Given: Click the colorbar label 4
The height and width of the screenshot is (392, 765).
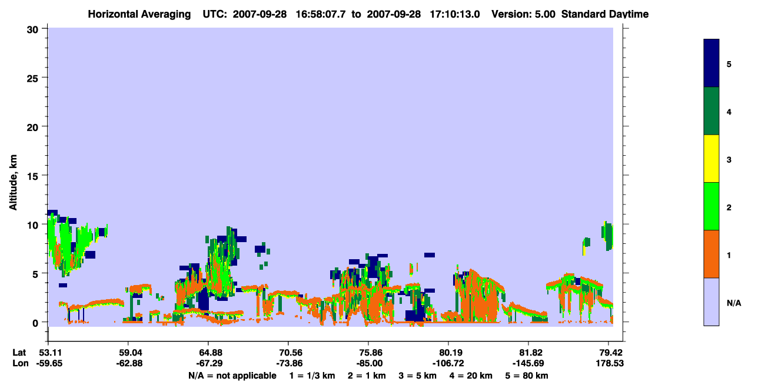Looking at the screenshot, I should pos(729,112).
